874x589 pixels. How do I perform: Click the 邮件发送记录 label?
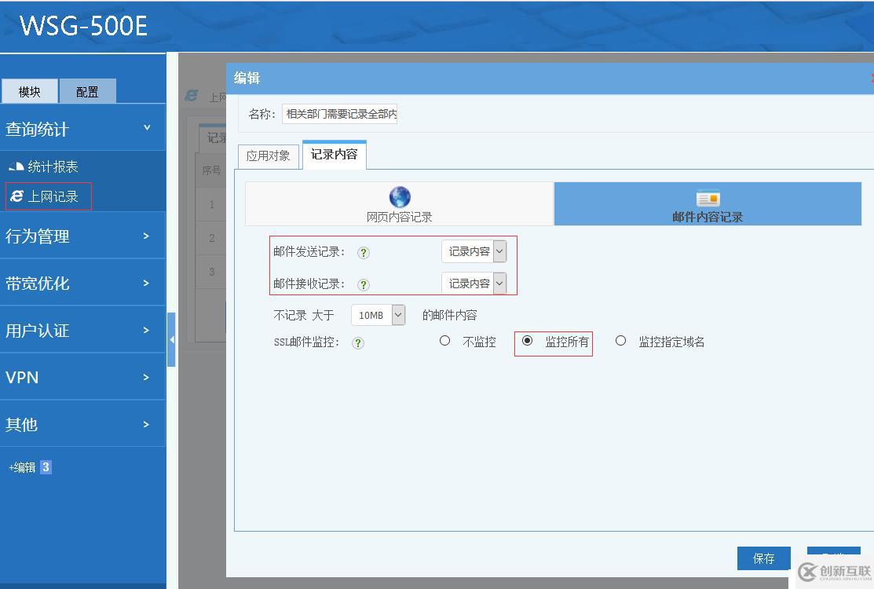[x=309, y=252]
